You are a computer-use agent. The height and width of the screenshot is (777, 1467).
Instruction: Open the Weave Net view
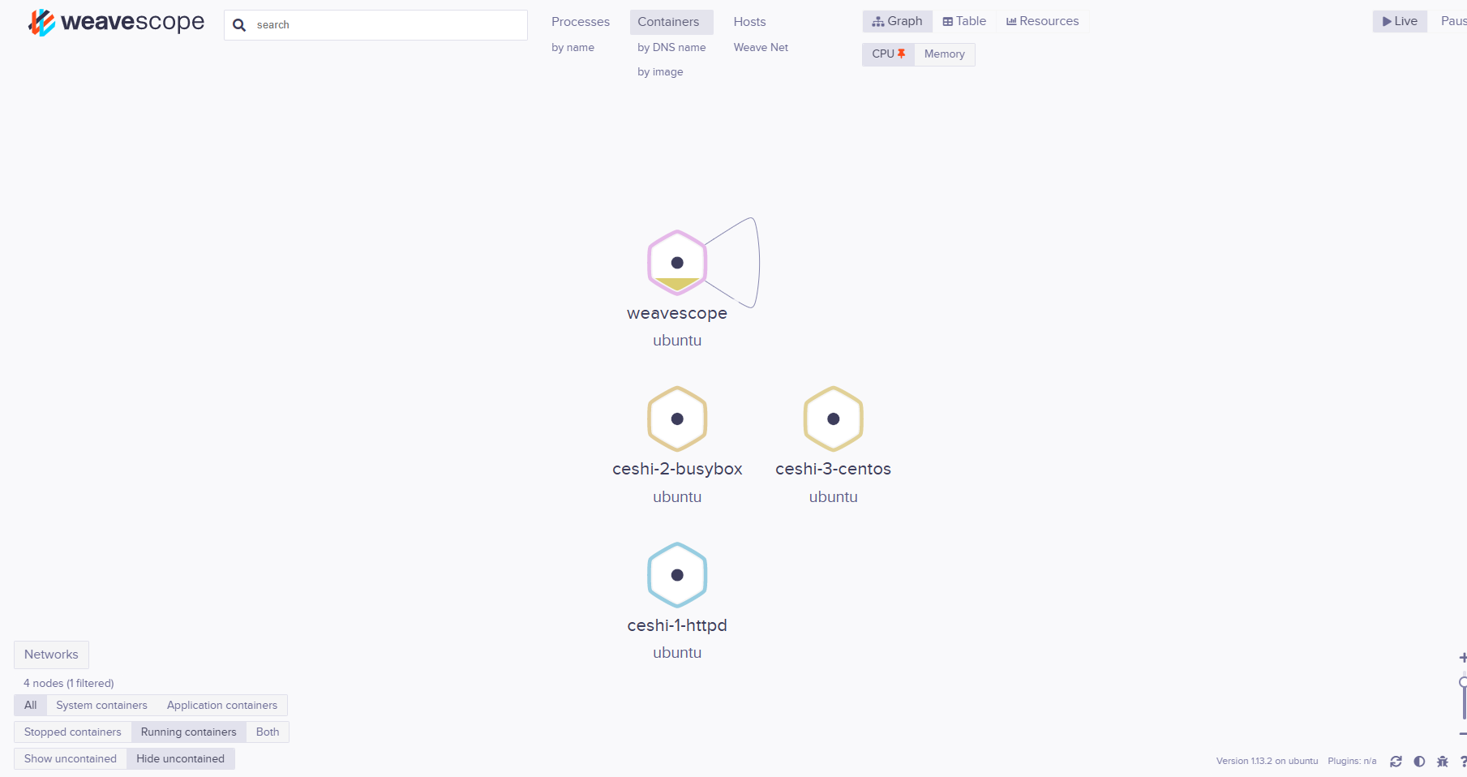click(761, 48)
